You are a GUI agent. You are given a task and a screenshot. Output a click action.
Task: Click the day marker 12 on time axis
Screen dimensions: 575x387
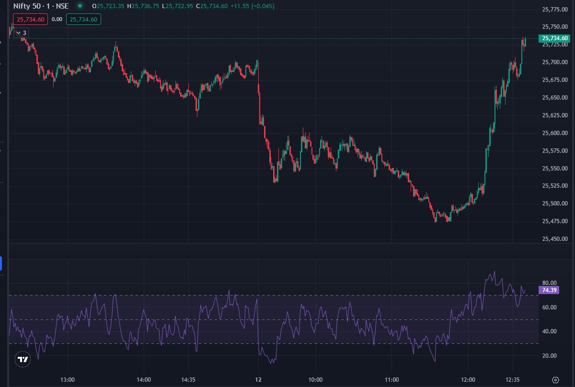258,380
